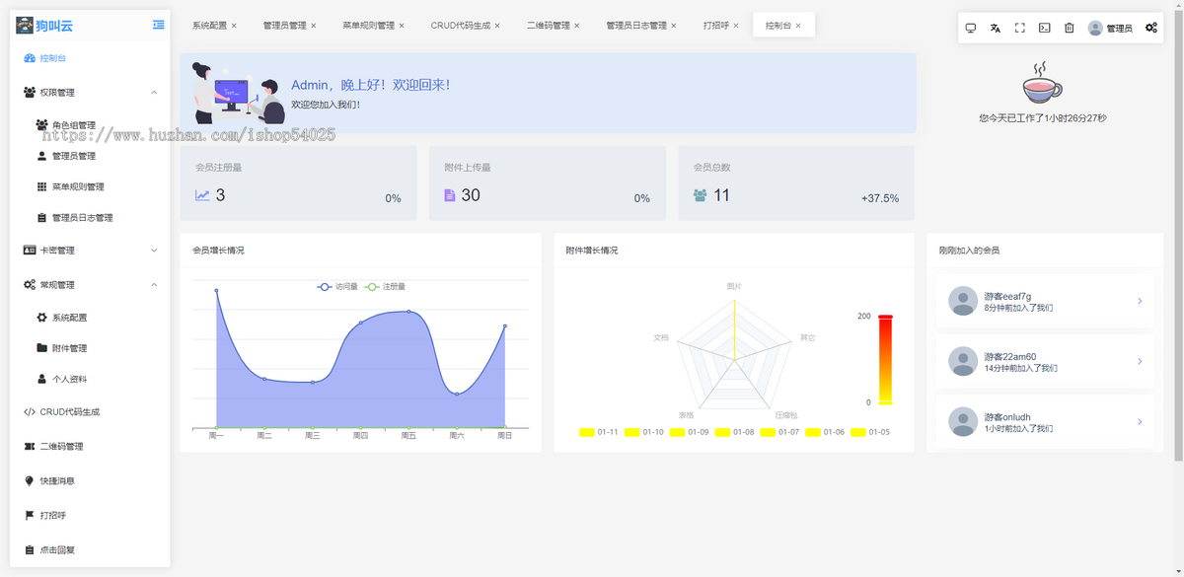This screenshot has width=1184, height=577.
Task: Close the 系统配置 tab
Action: [x=234, y=26]
